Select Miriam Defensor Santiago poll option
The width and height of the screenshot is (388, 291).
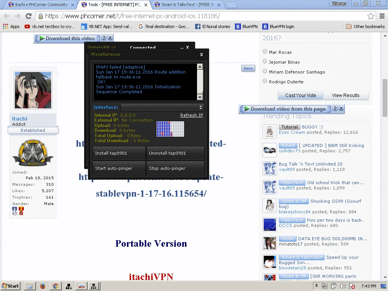(265, 71)
